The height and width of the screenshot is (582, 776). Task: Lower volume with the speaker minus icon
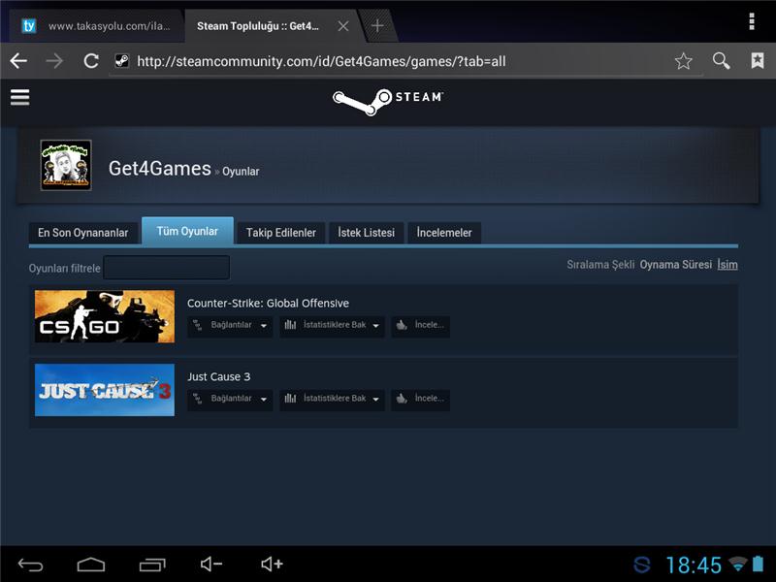tap(211, 564)
